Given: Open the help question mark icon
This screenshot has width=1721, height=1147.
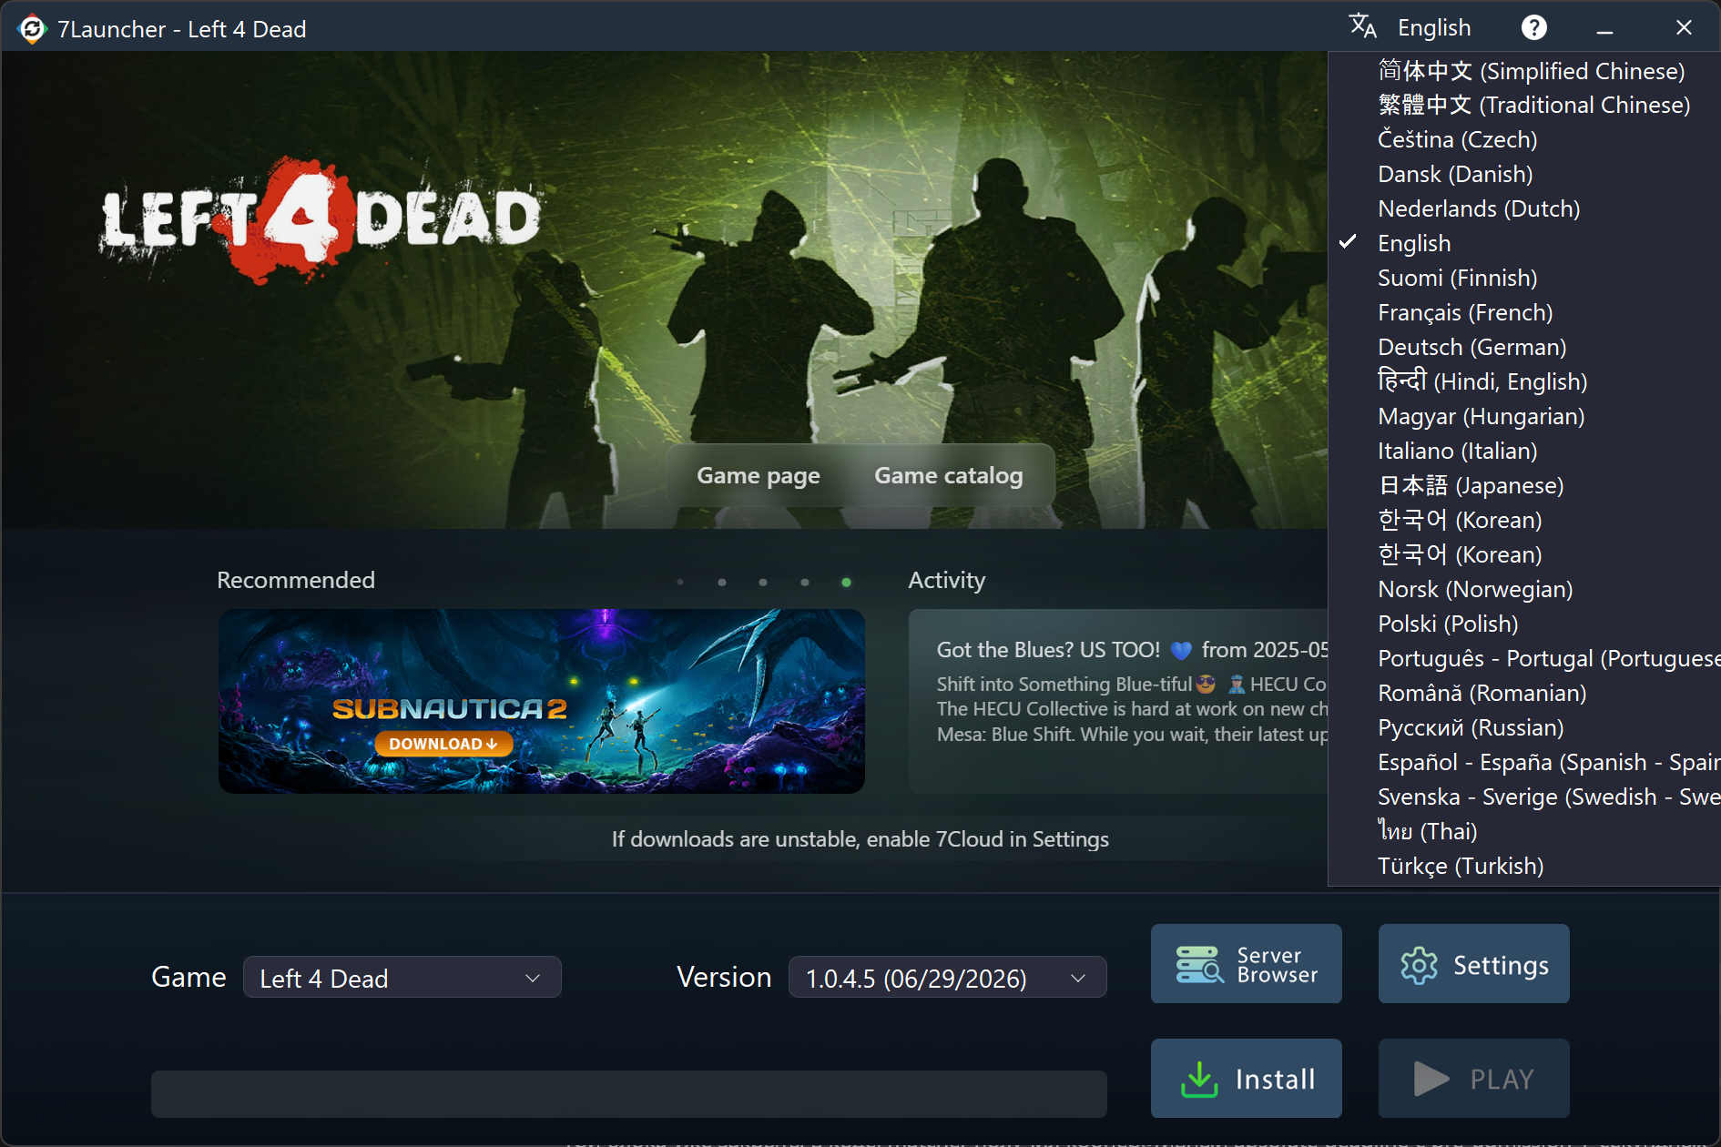Looking at the screenshot, I should click(x=1533, y=28).
